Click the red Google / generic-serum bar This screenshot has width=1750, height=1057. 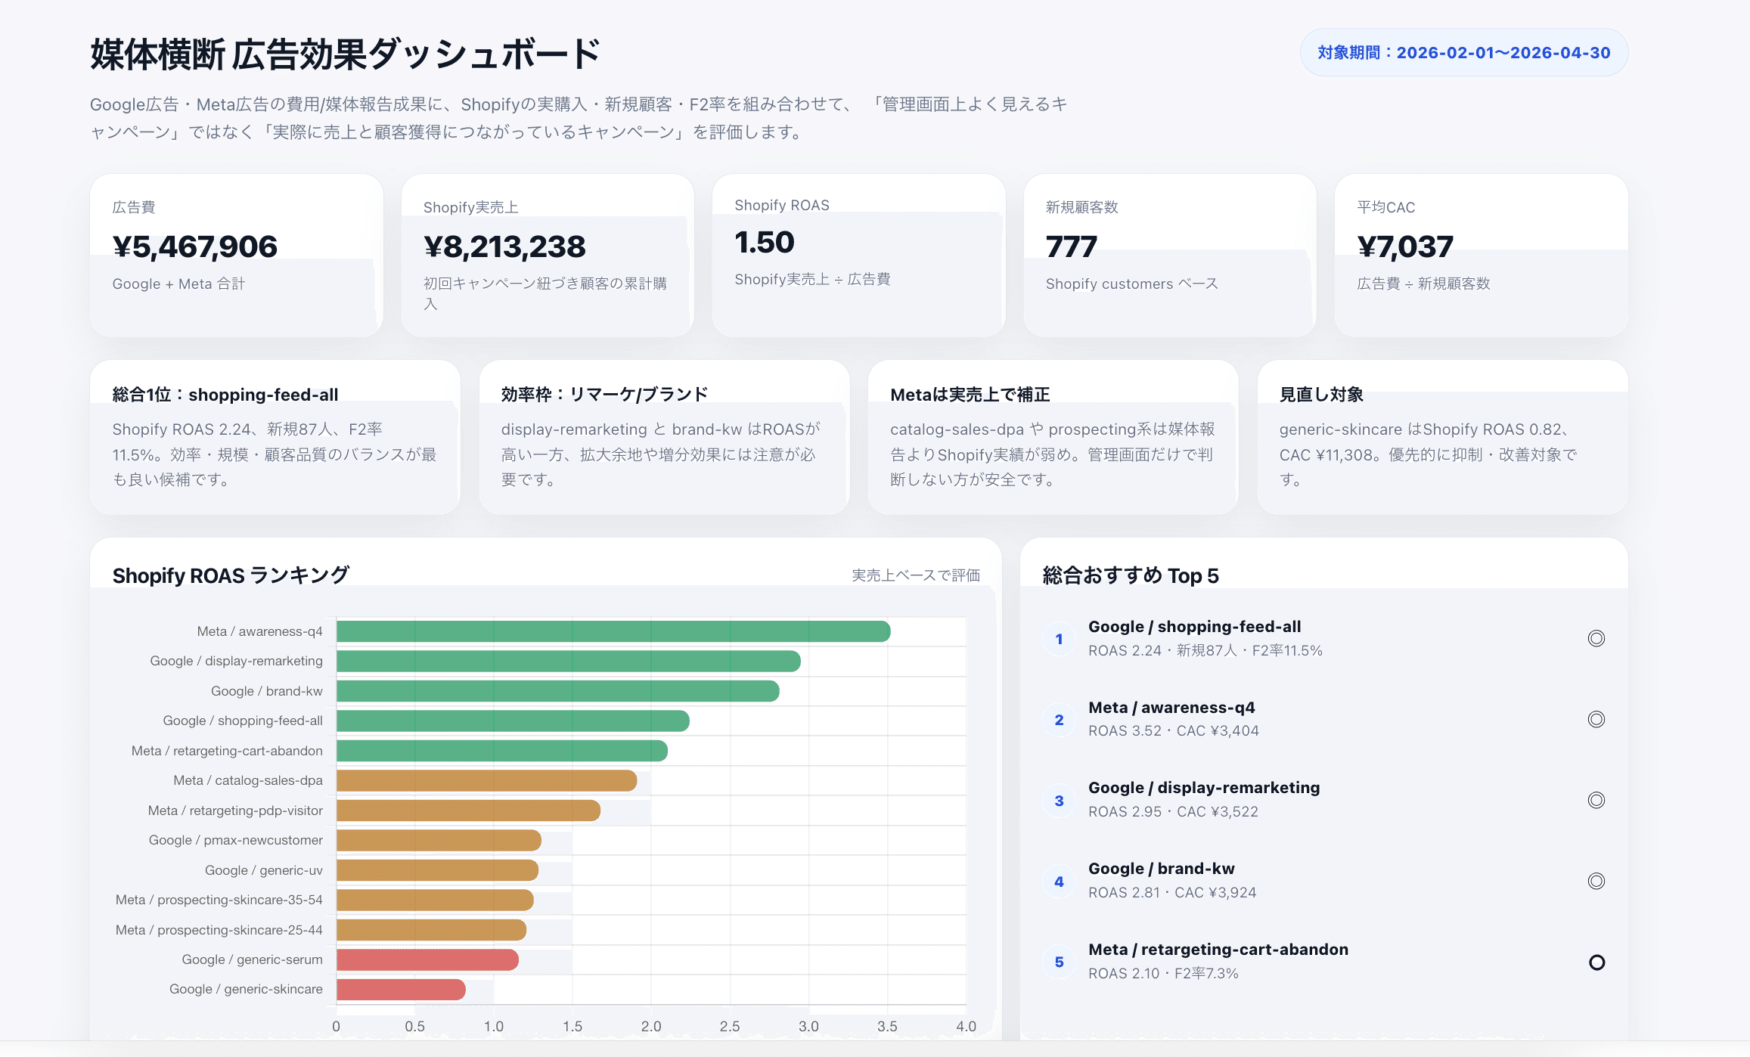427,959
